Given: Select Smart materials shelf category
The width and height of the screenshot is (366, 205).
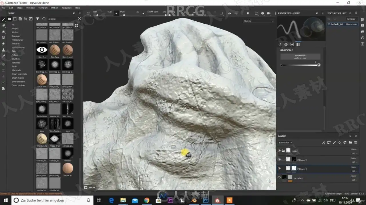Looking at the screenshot, I should coord(19,74).
